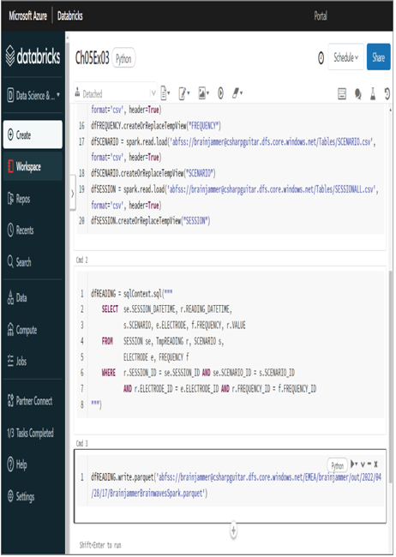Viewport: 396px width, 557px height.
Task: Open Data from the sidebar
Action: [17, 297]
